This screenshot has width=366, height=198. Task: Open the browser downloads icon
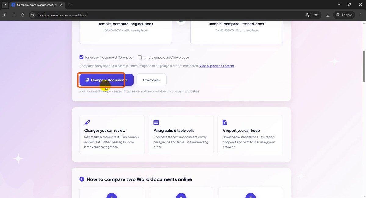(328, 15)
